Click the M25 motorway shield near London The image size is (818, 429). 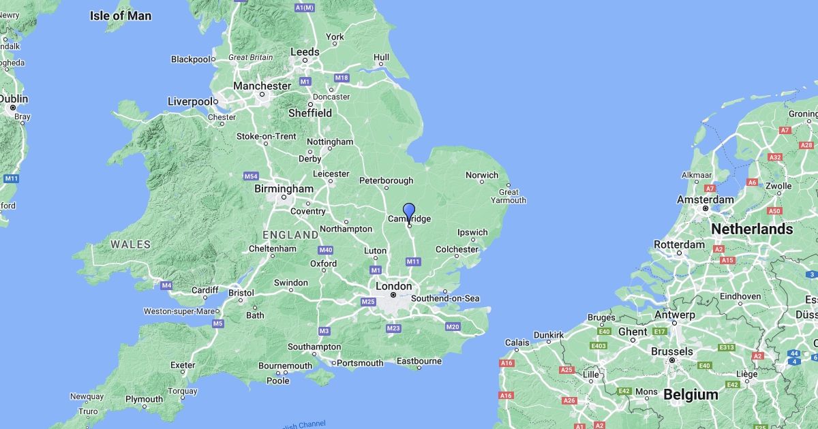[x=368, y=302]
